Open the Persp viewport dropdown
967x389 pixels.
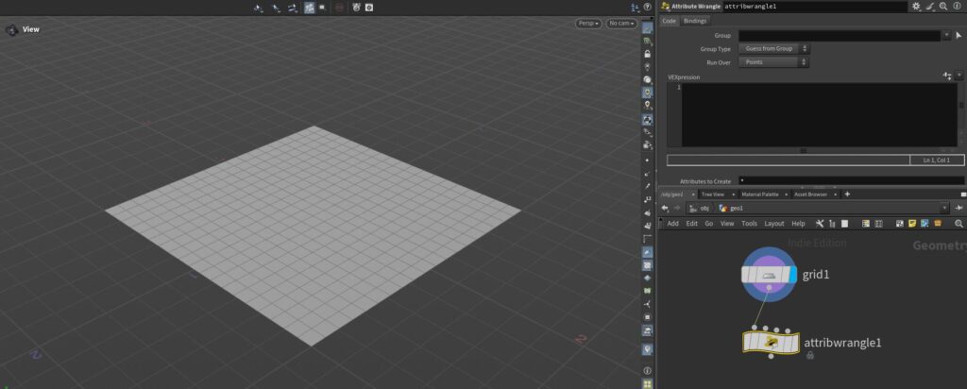point(588,24)
